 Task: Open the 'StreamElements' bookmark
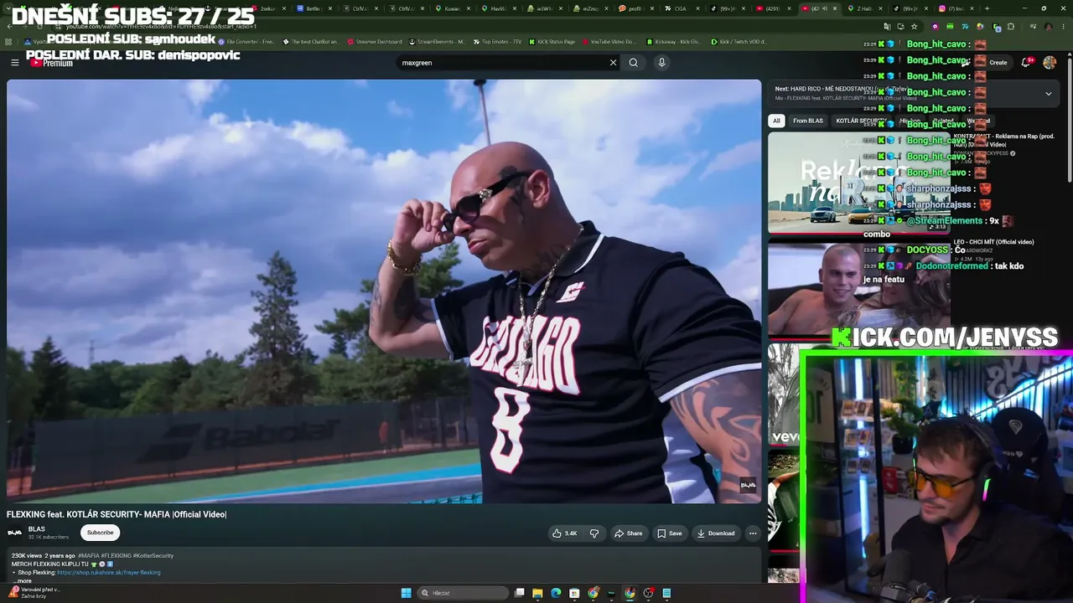coord(437,41)
